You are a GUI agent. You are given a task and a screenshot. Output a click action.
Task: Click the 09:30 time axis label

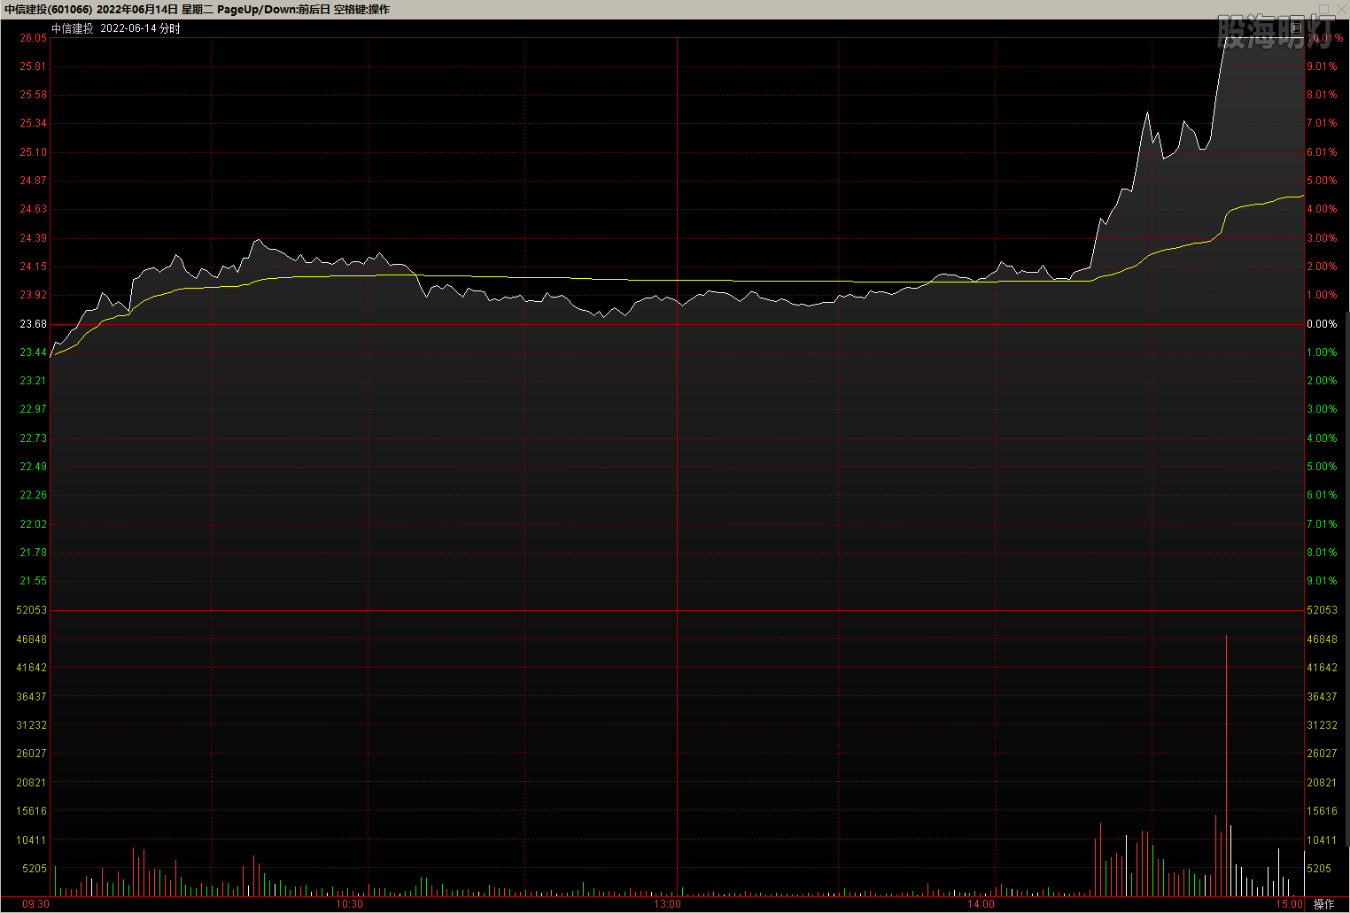click(35, 904)
